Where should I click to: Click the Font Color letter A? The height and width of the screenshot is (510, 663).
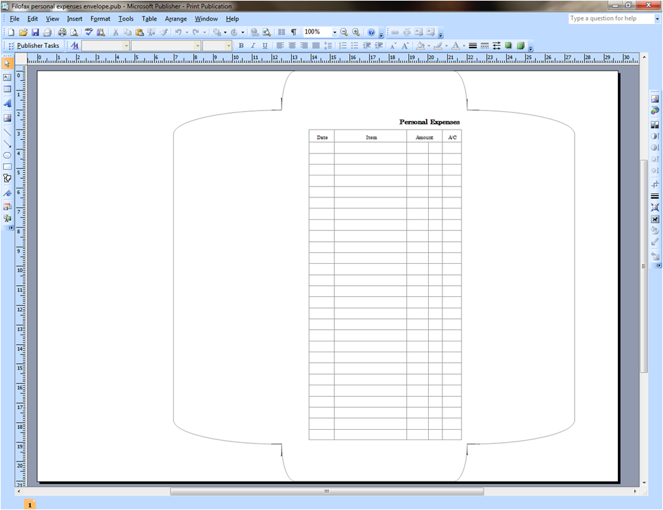pos(455,45)
